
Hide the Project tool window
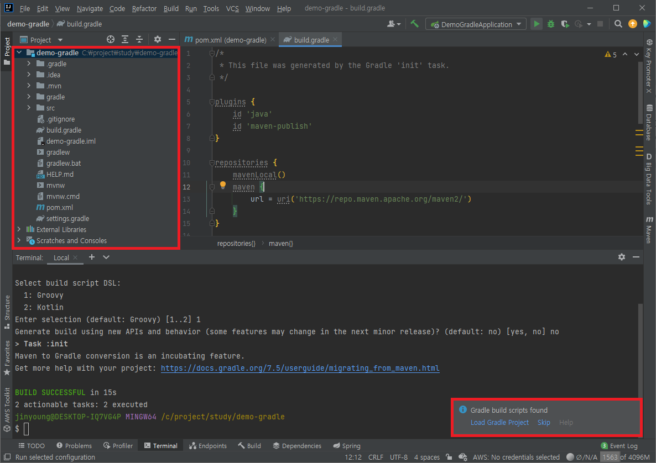172,39
